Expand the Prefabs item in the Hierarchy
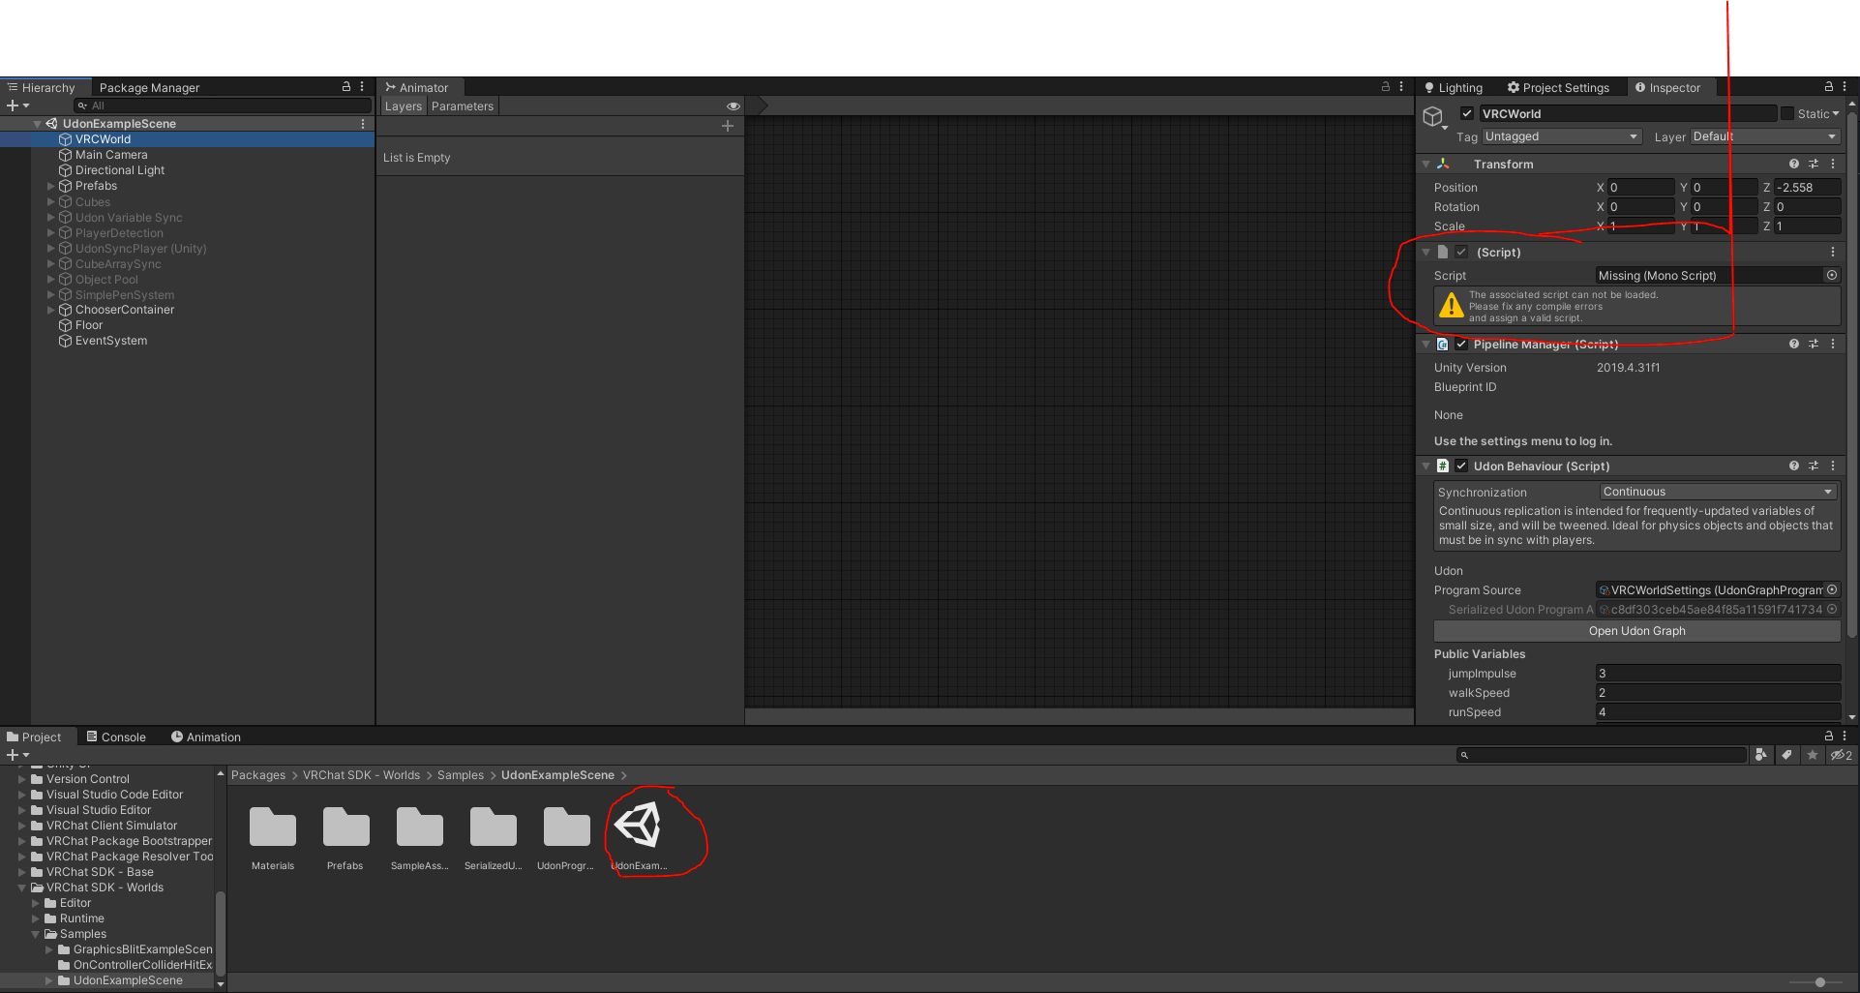Screen dimensions: 1860x993 tap(50, 185)
